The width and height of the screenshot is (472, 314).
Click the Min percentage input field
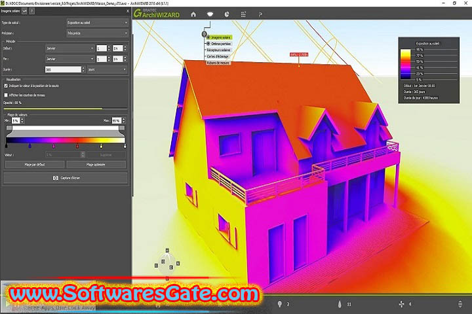[16, 120]
